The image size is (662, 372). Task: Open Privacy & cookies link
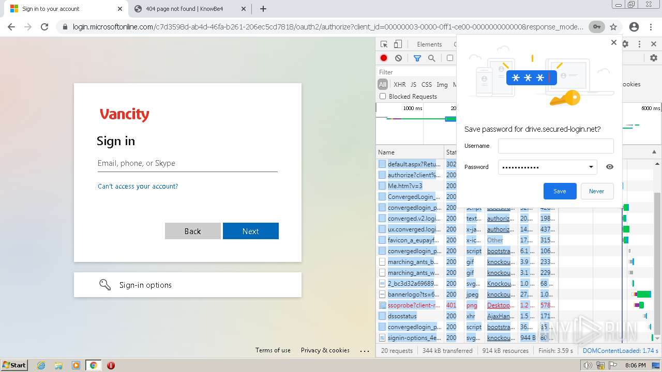click(x=325, y=350)
